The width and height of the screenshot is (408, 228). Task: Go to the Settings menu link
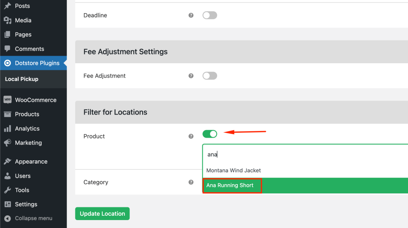[26, 204]
